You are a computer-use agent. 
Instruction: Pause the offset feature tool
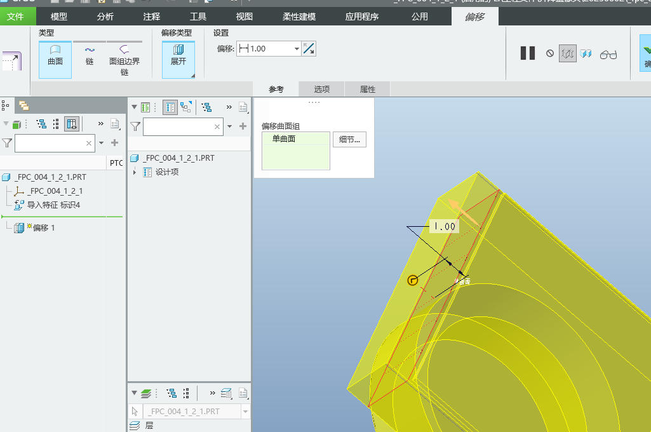[x=528, y=53]
